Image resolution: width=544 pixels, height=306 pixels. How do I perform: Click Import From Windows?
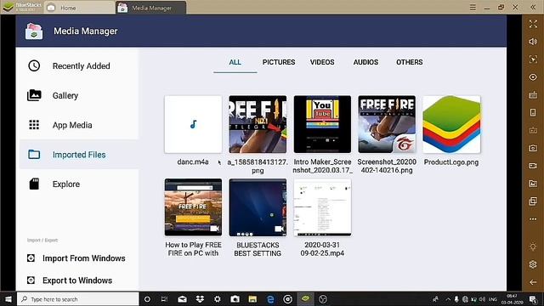(76, 258)
